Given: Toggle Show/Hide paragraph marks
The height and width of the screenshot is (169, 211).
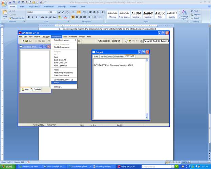Looking at the screenshot, I should tap(103, 12).
